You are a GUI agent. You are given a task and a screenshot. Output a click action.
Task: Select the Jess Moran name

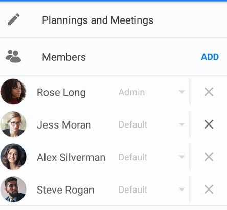pos(64,125)
